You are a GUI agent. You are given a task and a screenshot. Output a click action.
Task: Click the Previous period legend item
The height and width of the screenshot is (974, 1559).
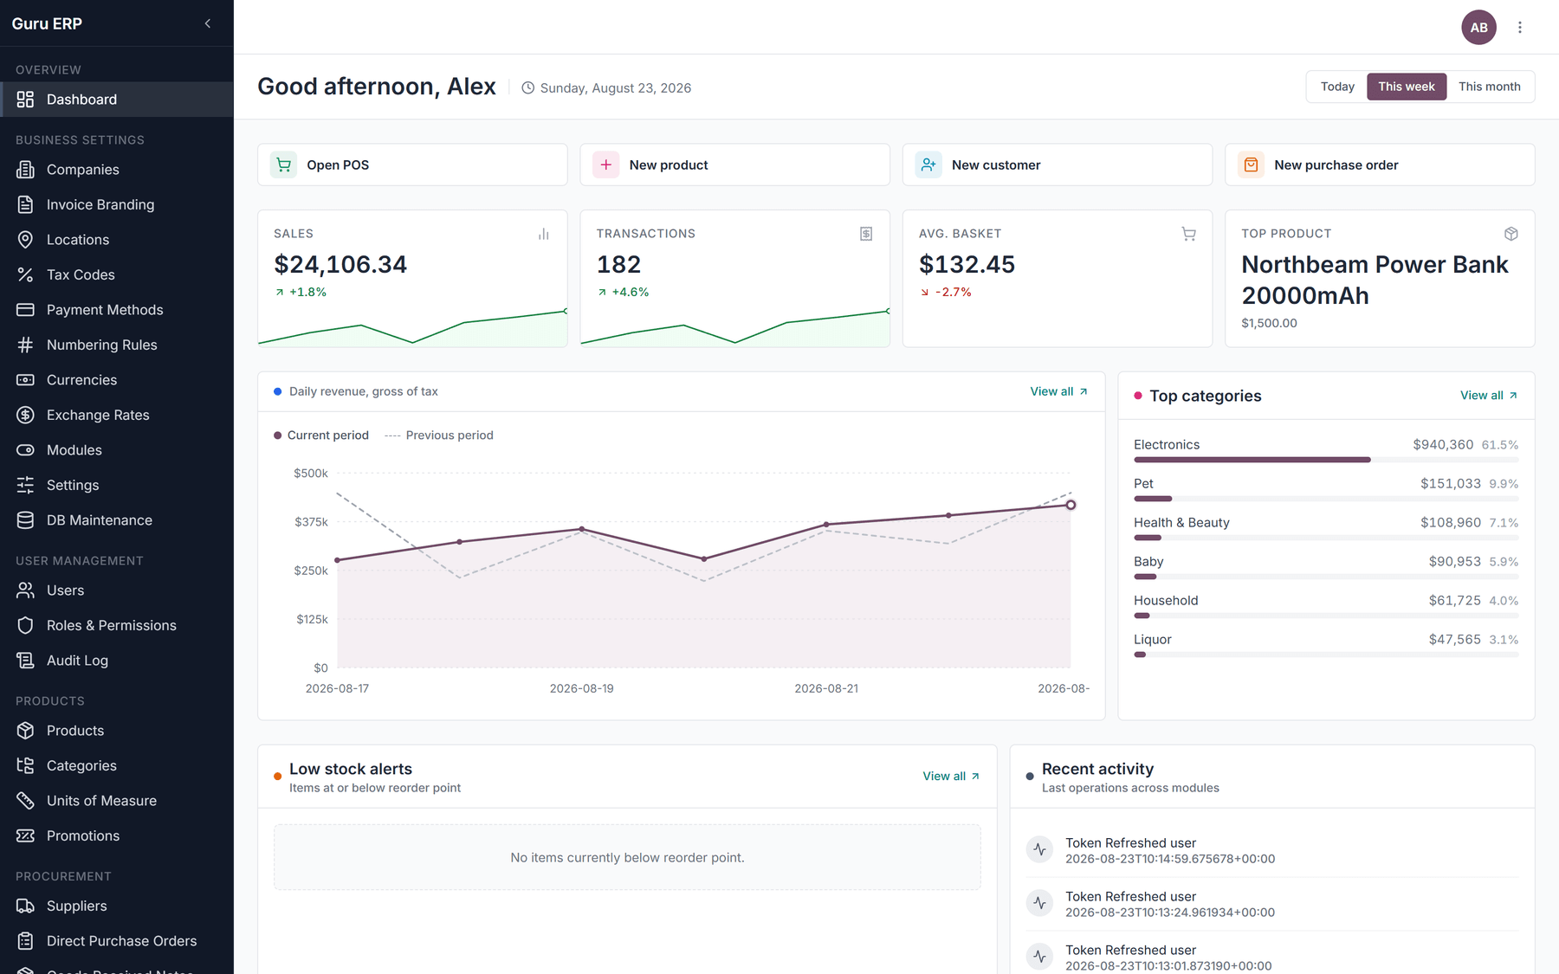coord(439,435)
